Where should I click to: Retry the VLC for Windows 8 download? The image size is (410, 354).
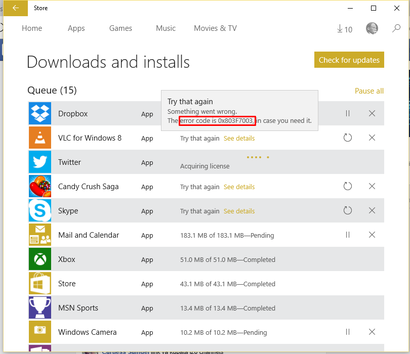point(348,138)
